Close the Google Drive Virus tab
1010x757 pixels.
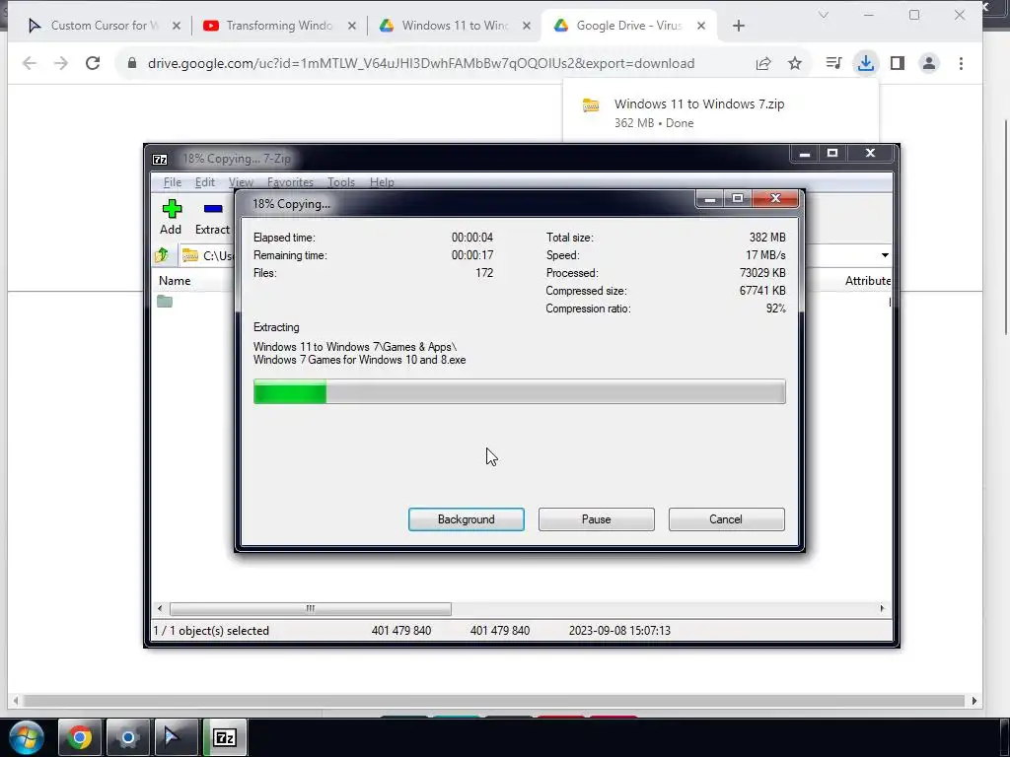click(x=701, y=26)
